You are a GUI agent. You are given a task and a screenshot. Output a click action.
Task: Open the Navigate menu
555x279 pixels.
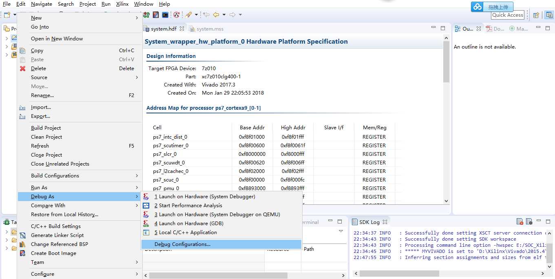(x=41, y=4)
